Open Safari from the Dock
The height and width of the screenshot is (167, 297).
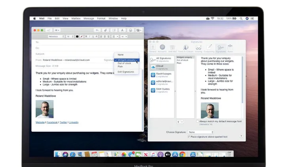coord(72,154)
